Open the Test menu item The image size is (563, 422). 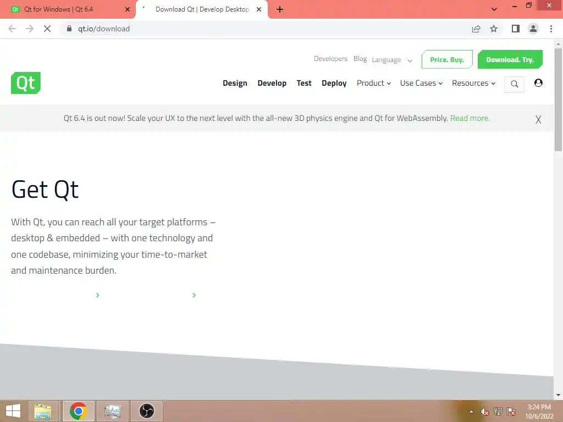(303, 83)
